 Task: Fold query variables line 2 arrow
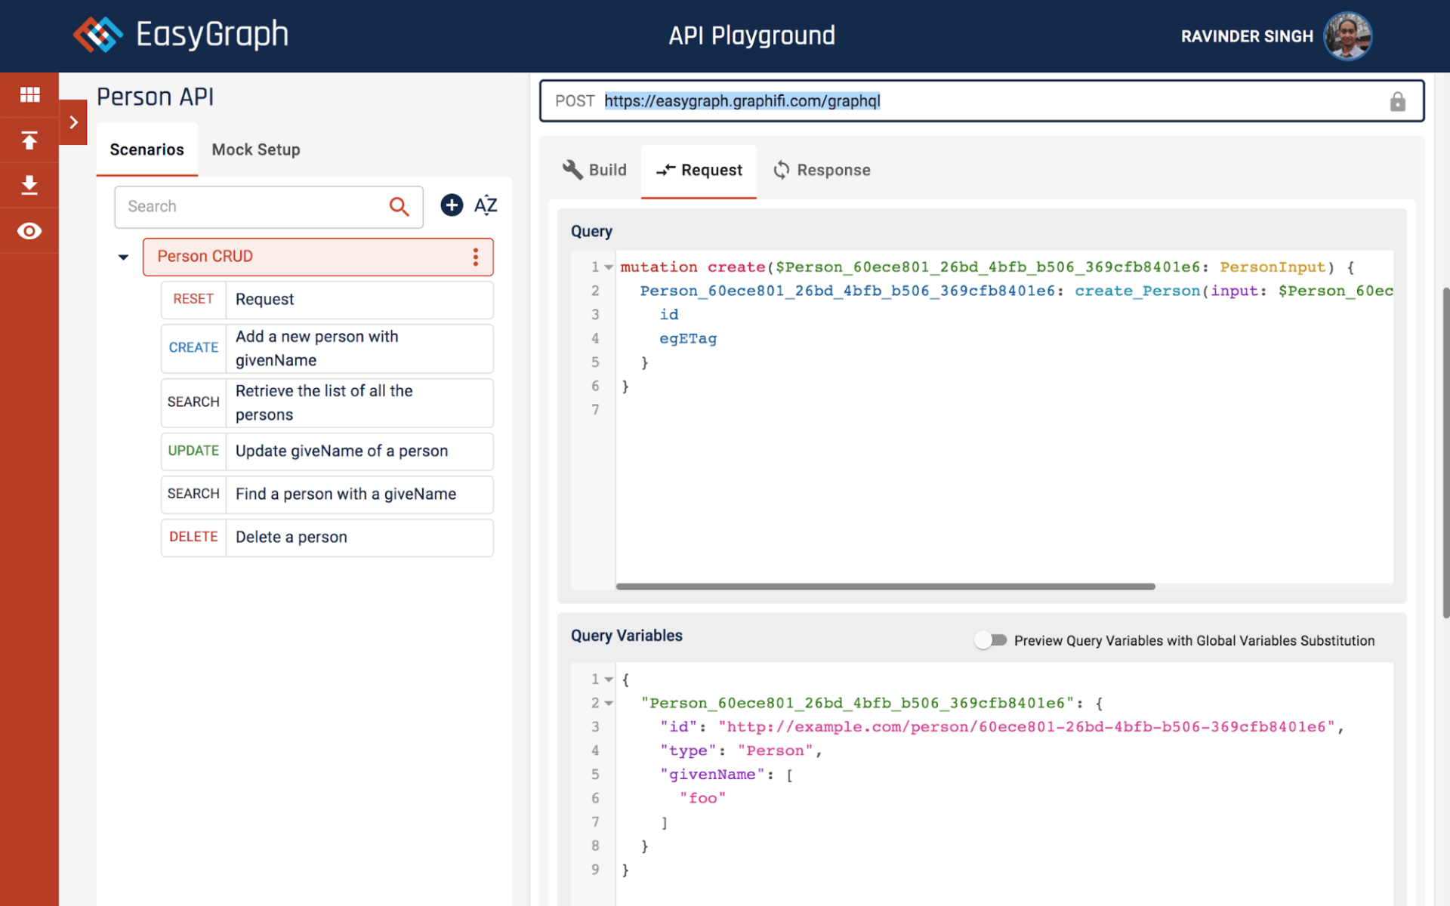tap(609, 704)
